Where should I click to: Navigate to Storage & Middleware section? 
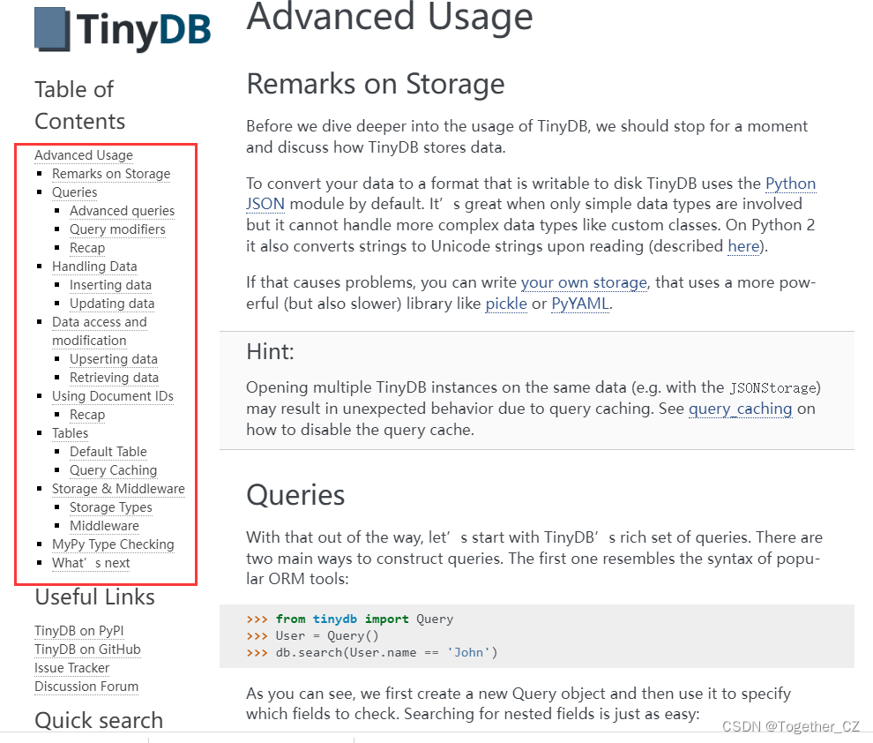[x=118, y=489]
